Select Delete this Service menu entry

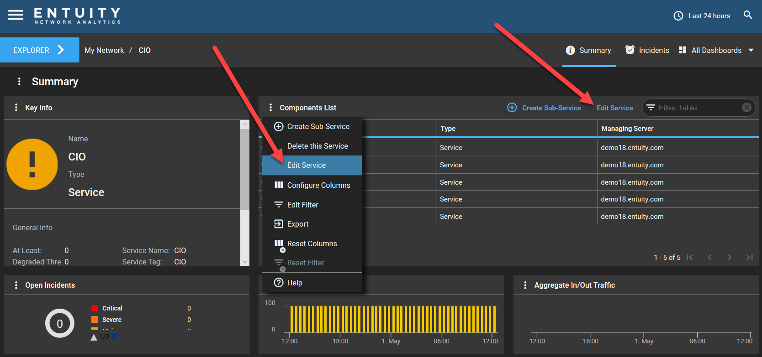pos(312,146)
